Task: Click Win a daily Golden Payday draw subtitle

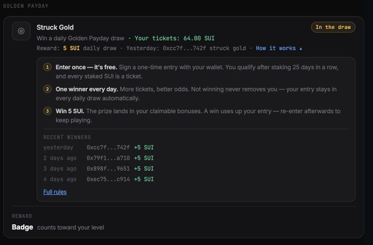Action: click(x=81, y=38)
